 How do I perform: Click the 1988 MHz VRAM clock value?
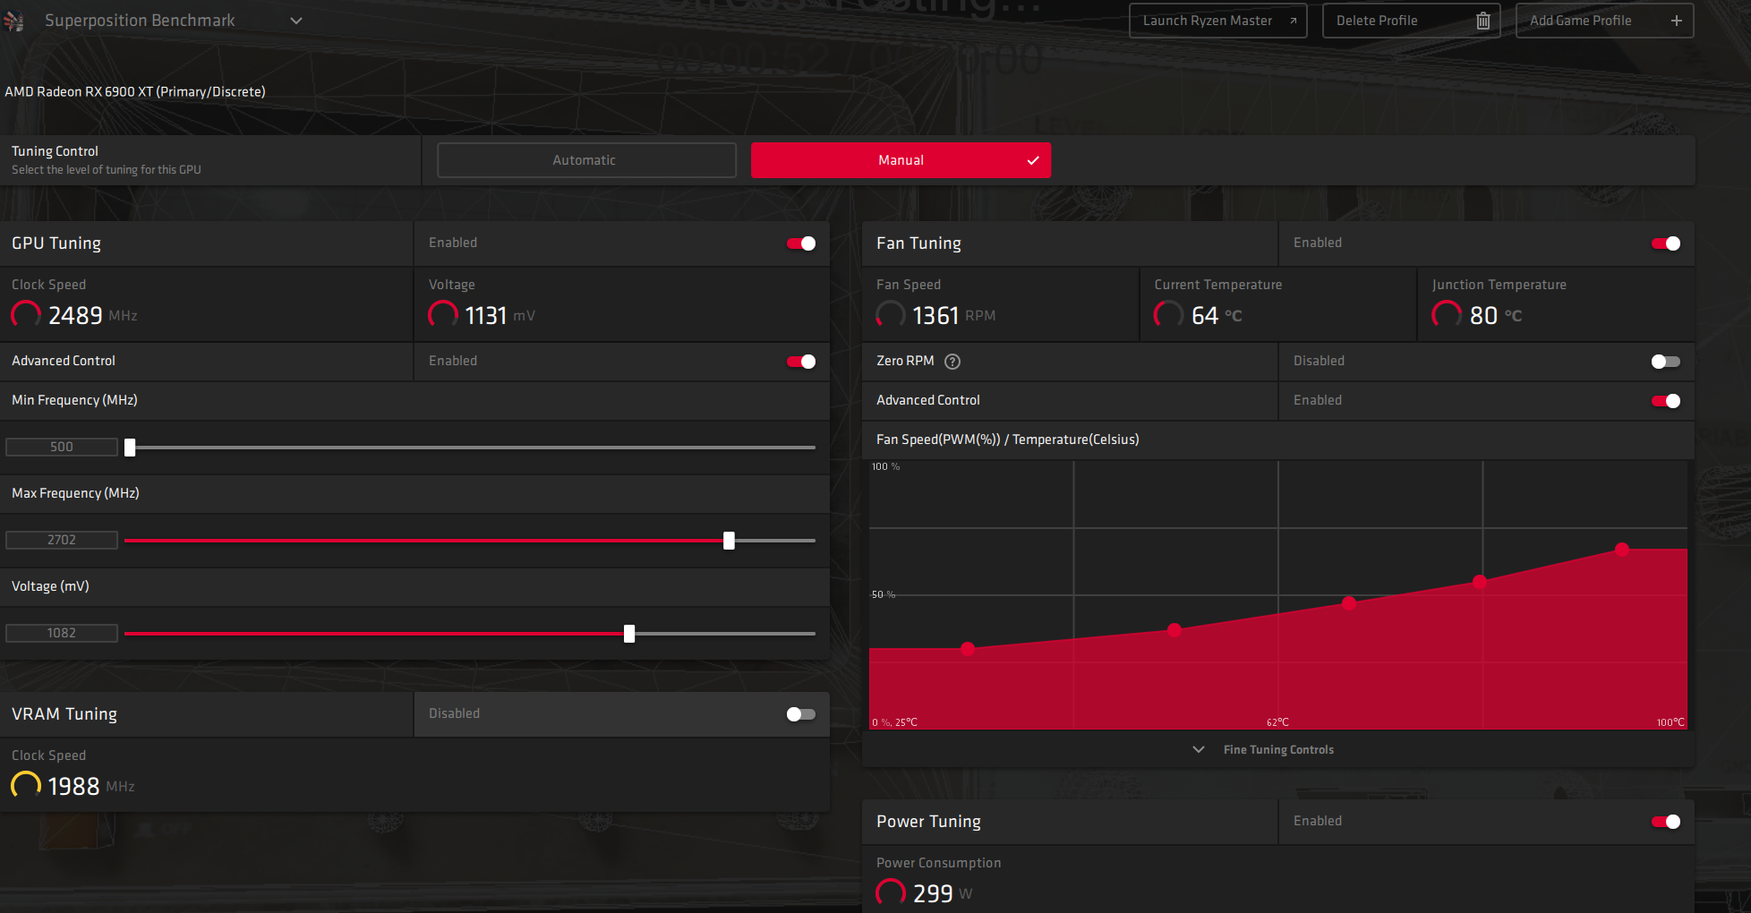pyautogui.click(x=91, y=786)
